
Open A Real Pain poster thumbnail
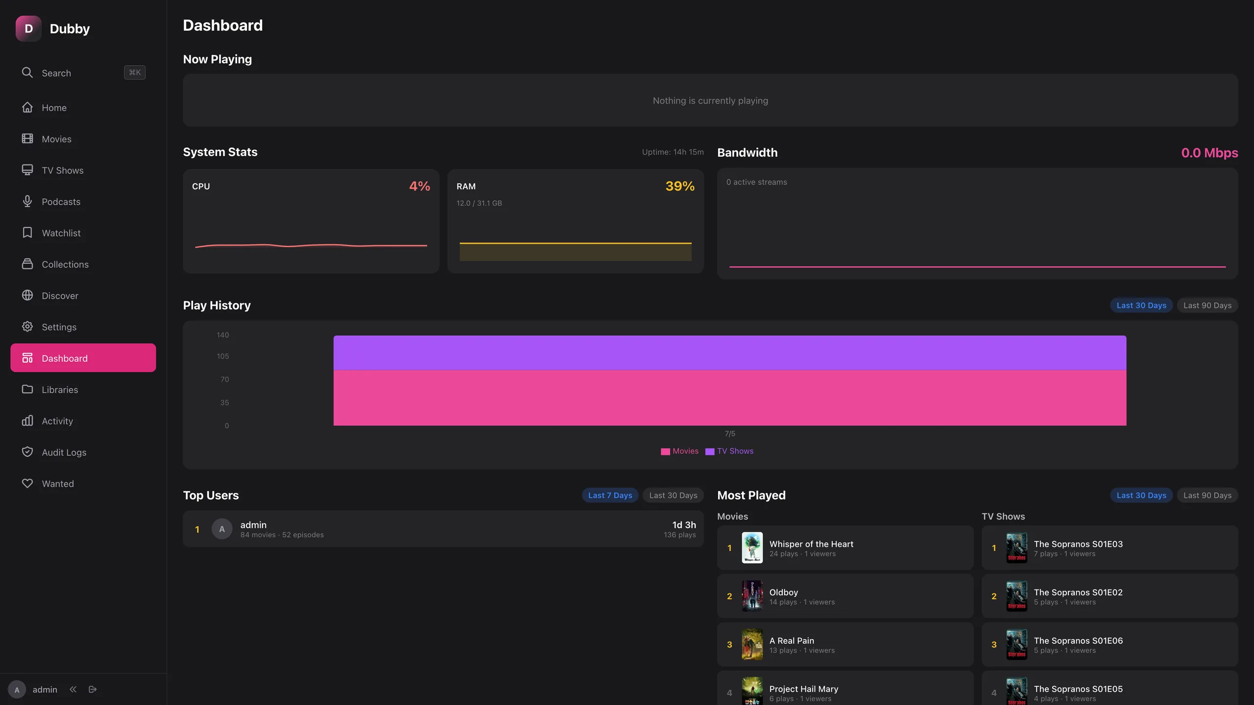(752, 644)
